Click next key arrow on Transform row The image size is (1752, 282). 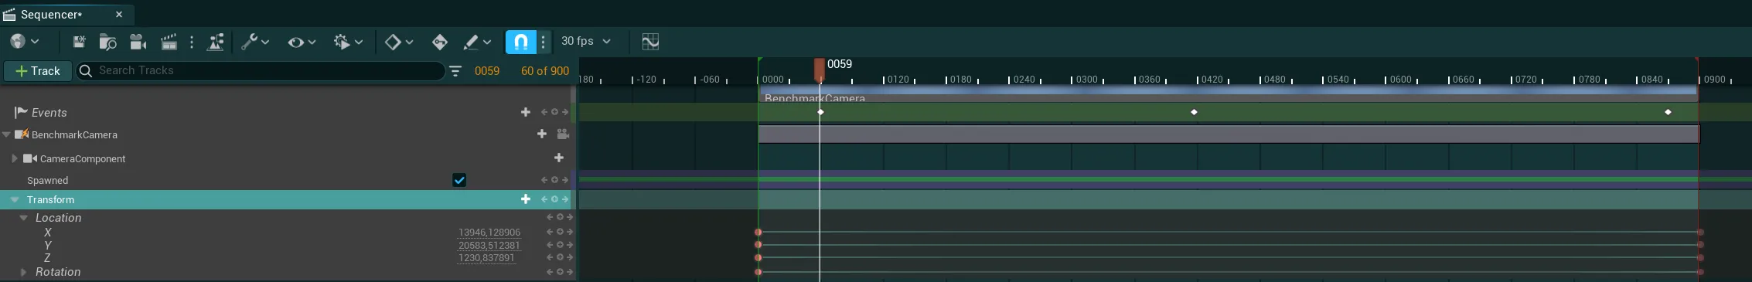point(565,199)
